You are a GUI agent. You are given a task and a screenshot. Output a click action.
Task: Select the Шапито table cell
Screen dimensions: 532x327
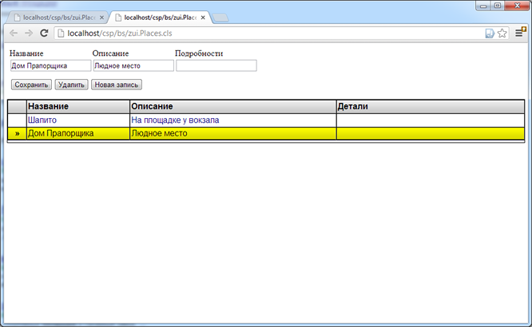click(x=78, y=120)
